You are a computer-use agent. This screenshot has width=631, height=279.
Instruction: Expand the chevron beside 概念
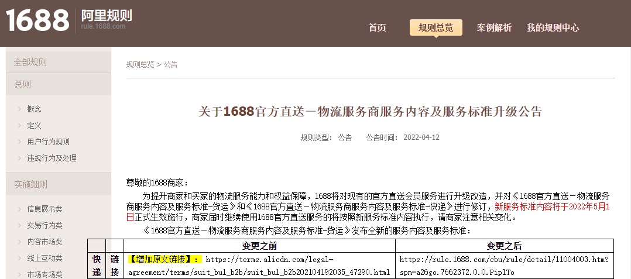click(19, 109)
